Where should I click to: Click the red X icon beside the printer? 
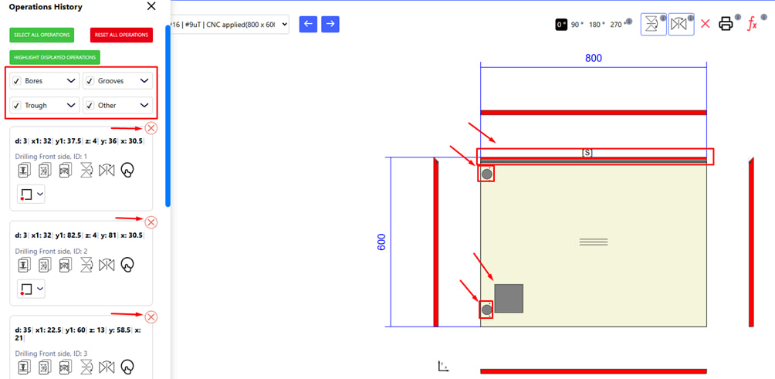tap(705, 24)
